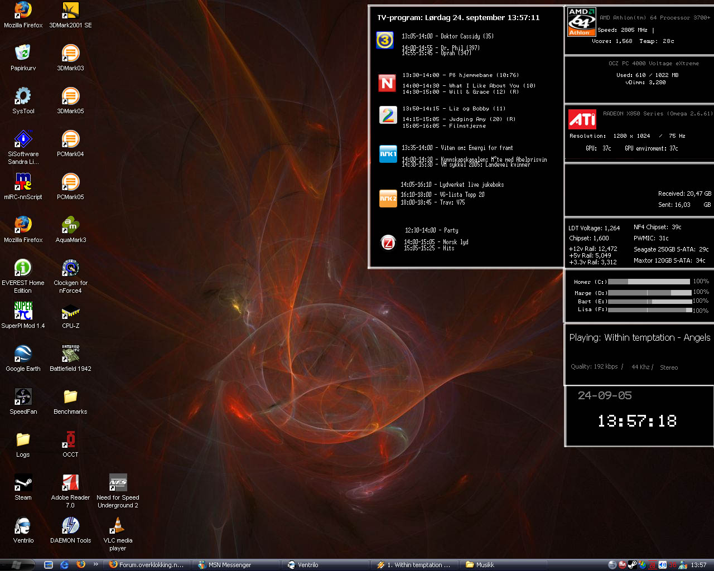This screenshot has height=571, width=714.
Task: Open the 3DMark2001 SE desktop shortcut
Action: coord(70,15)
